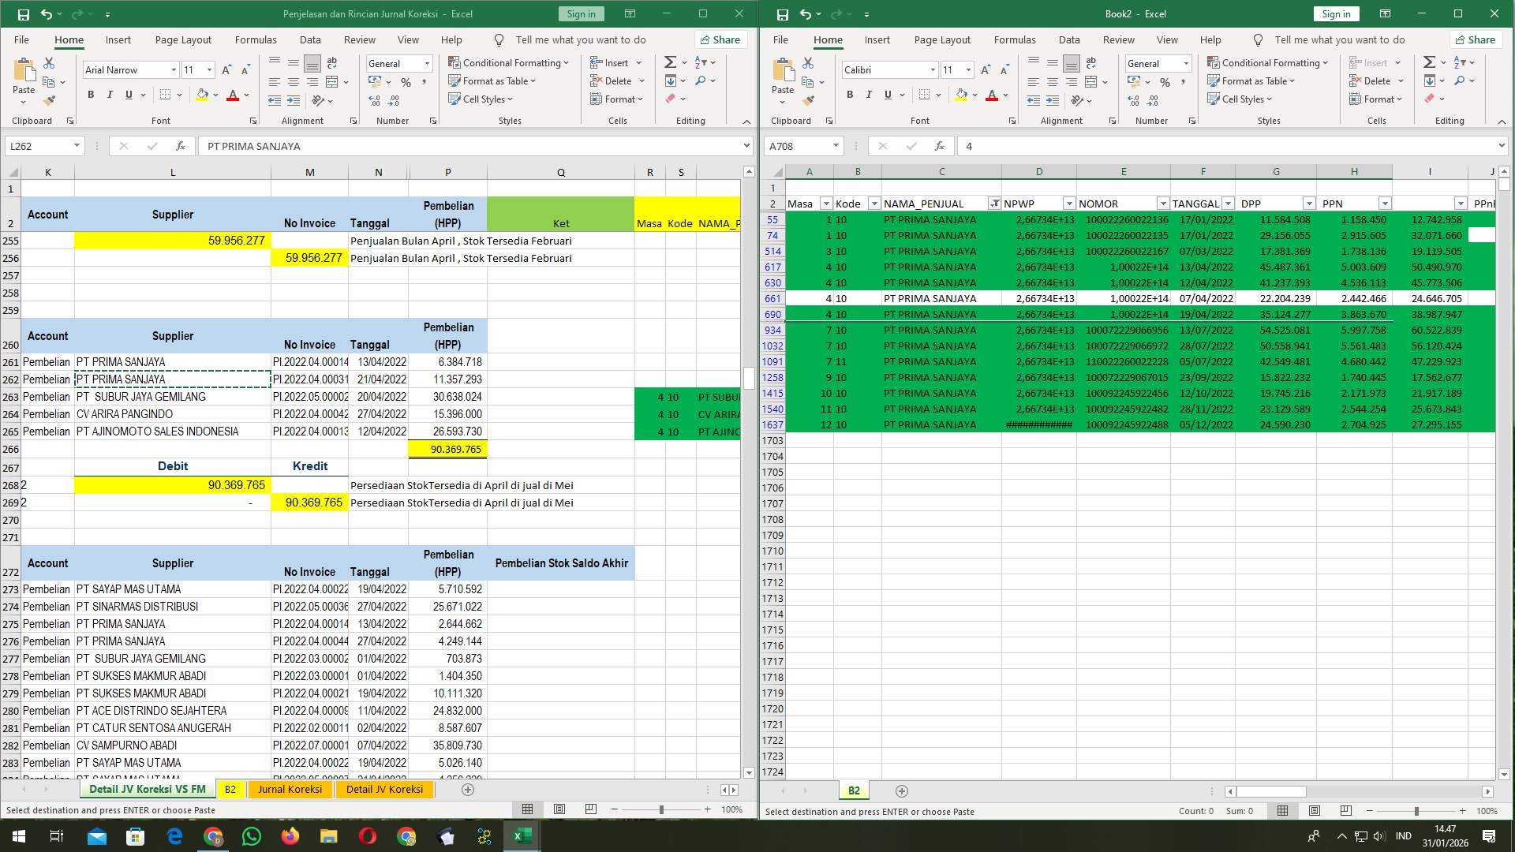Click the Sign in button in Book2
1515x852 pixels.
[x=1336, y=13]
